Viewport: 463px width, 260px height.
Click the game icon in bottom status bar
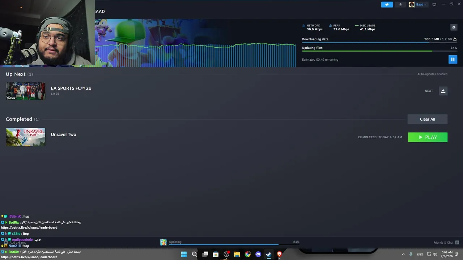click(163, 242)
